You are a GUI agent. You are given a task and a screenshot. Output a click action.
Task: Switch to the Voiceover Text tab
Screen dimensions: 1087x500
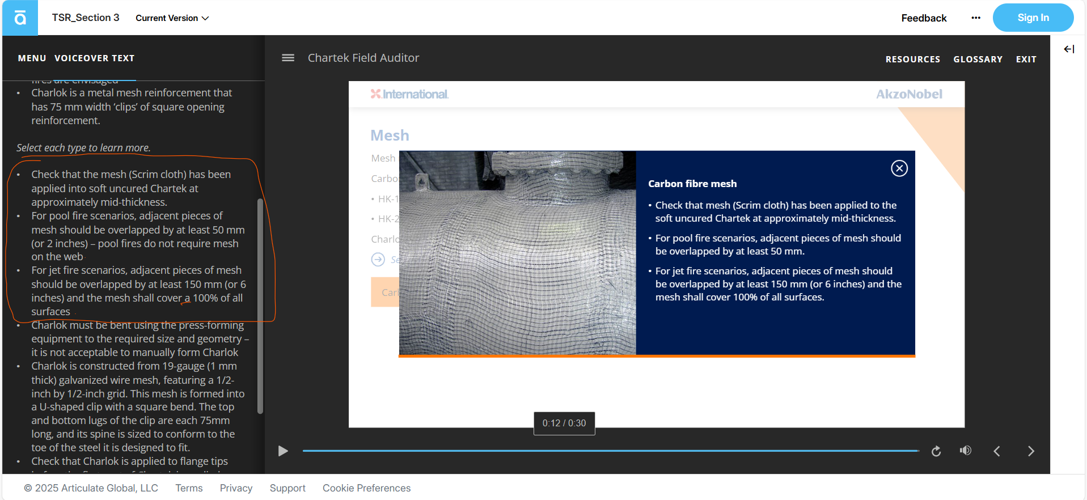(x=94, y=58)
